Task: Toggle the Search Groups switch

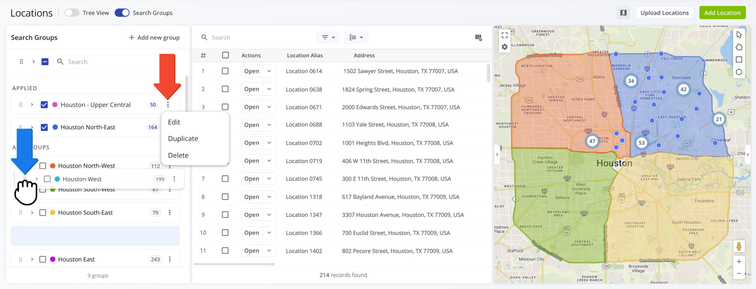Action: (122, 13)
